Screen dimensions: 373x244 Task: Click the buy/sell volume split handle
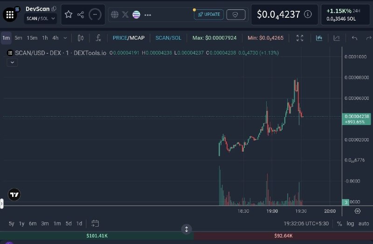[186, 229]
